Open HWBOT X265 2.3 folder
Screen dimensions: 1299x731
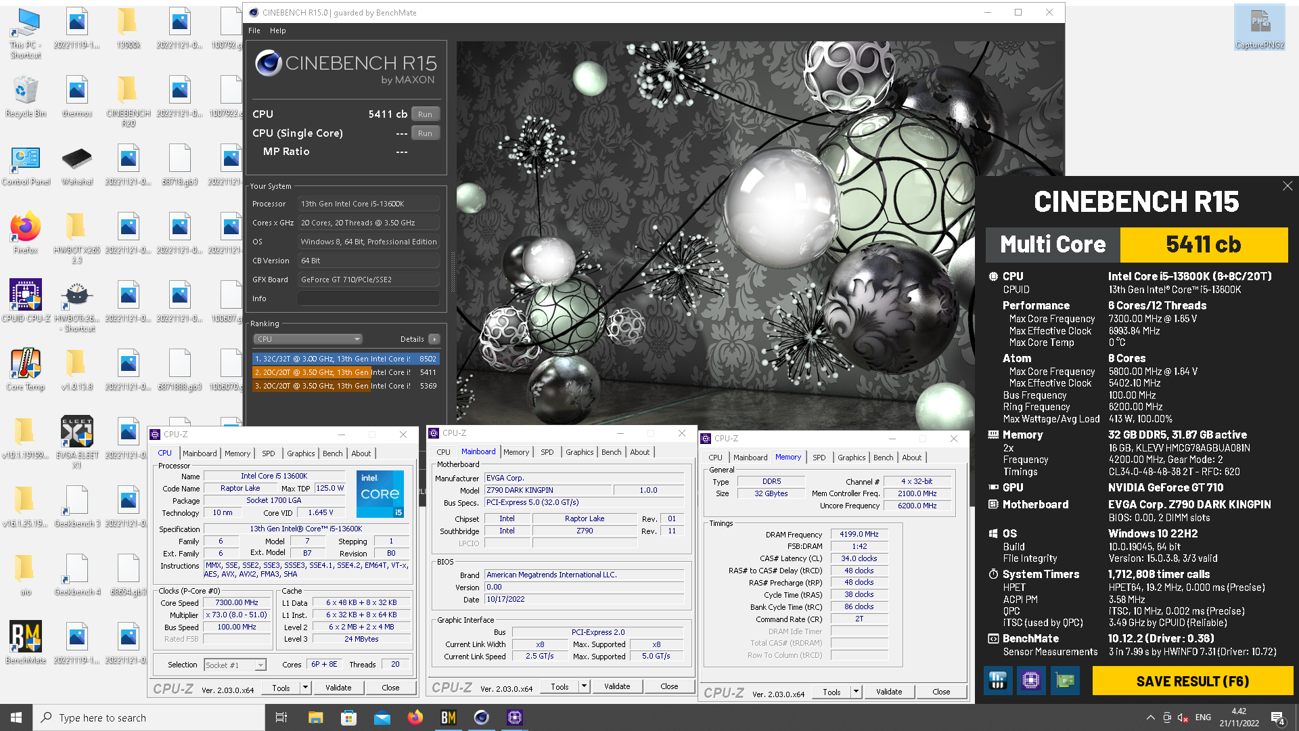pos(77,237)
